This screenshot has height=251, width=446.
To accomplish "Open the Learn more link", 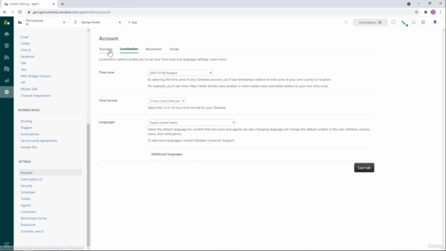I will tap(218, 59).
